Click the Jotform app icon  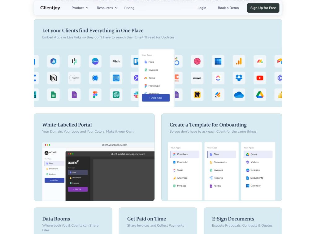(x=218, y=95)
